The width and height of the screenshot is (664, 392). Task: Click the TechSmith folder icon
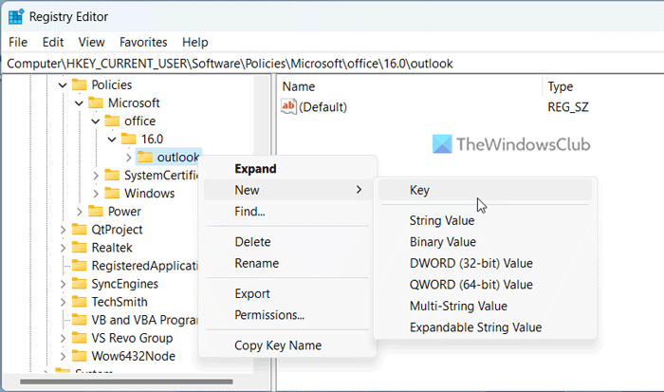pyautogui.click(x=79, y=302)
